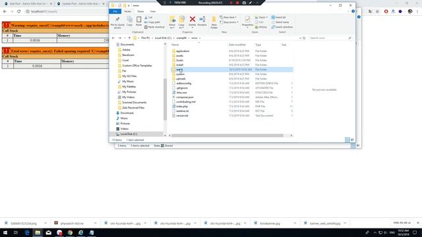Viewport: 422px width, 237px height.
Task: Click Invert selection in the ribbon
Action: coord(282,27)
